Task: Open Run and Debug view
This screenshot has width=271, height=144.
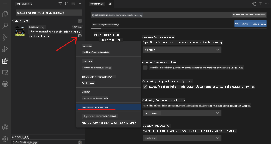Action: point(5,49)
